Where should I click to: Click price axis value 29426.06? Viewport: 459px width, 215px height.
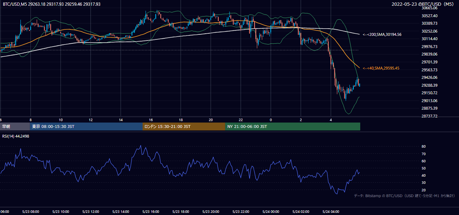coord(430,77)
